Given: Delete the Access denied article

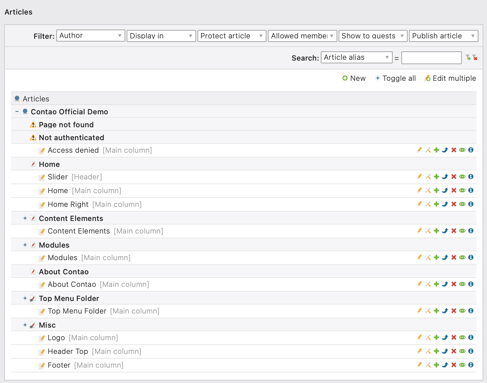Looking at the screenshot, I should 454,150.
